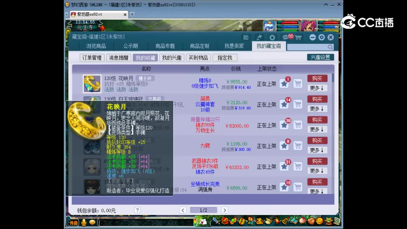Open messages chat bubble with 66 badge
The height and width of the screenshot is (229, 407).
286,37
